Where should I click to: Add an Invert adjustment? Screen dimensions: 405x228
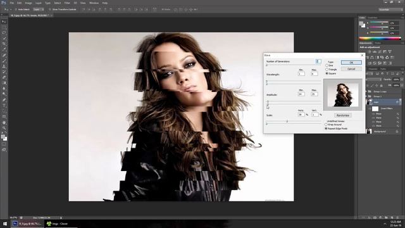click(370, 63)
